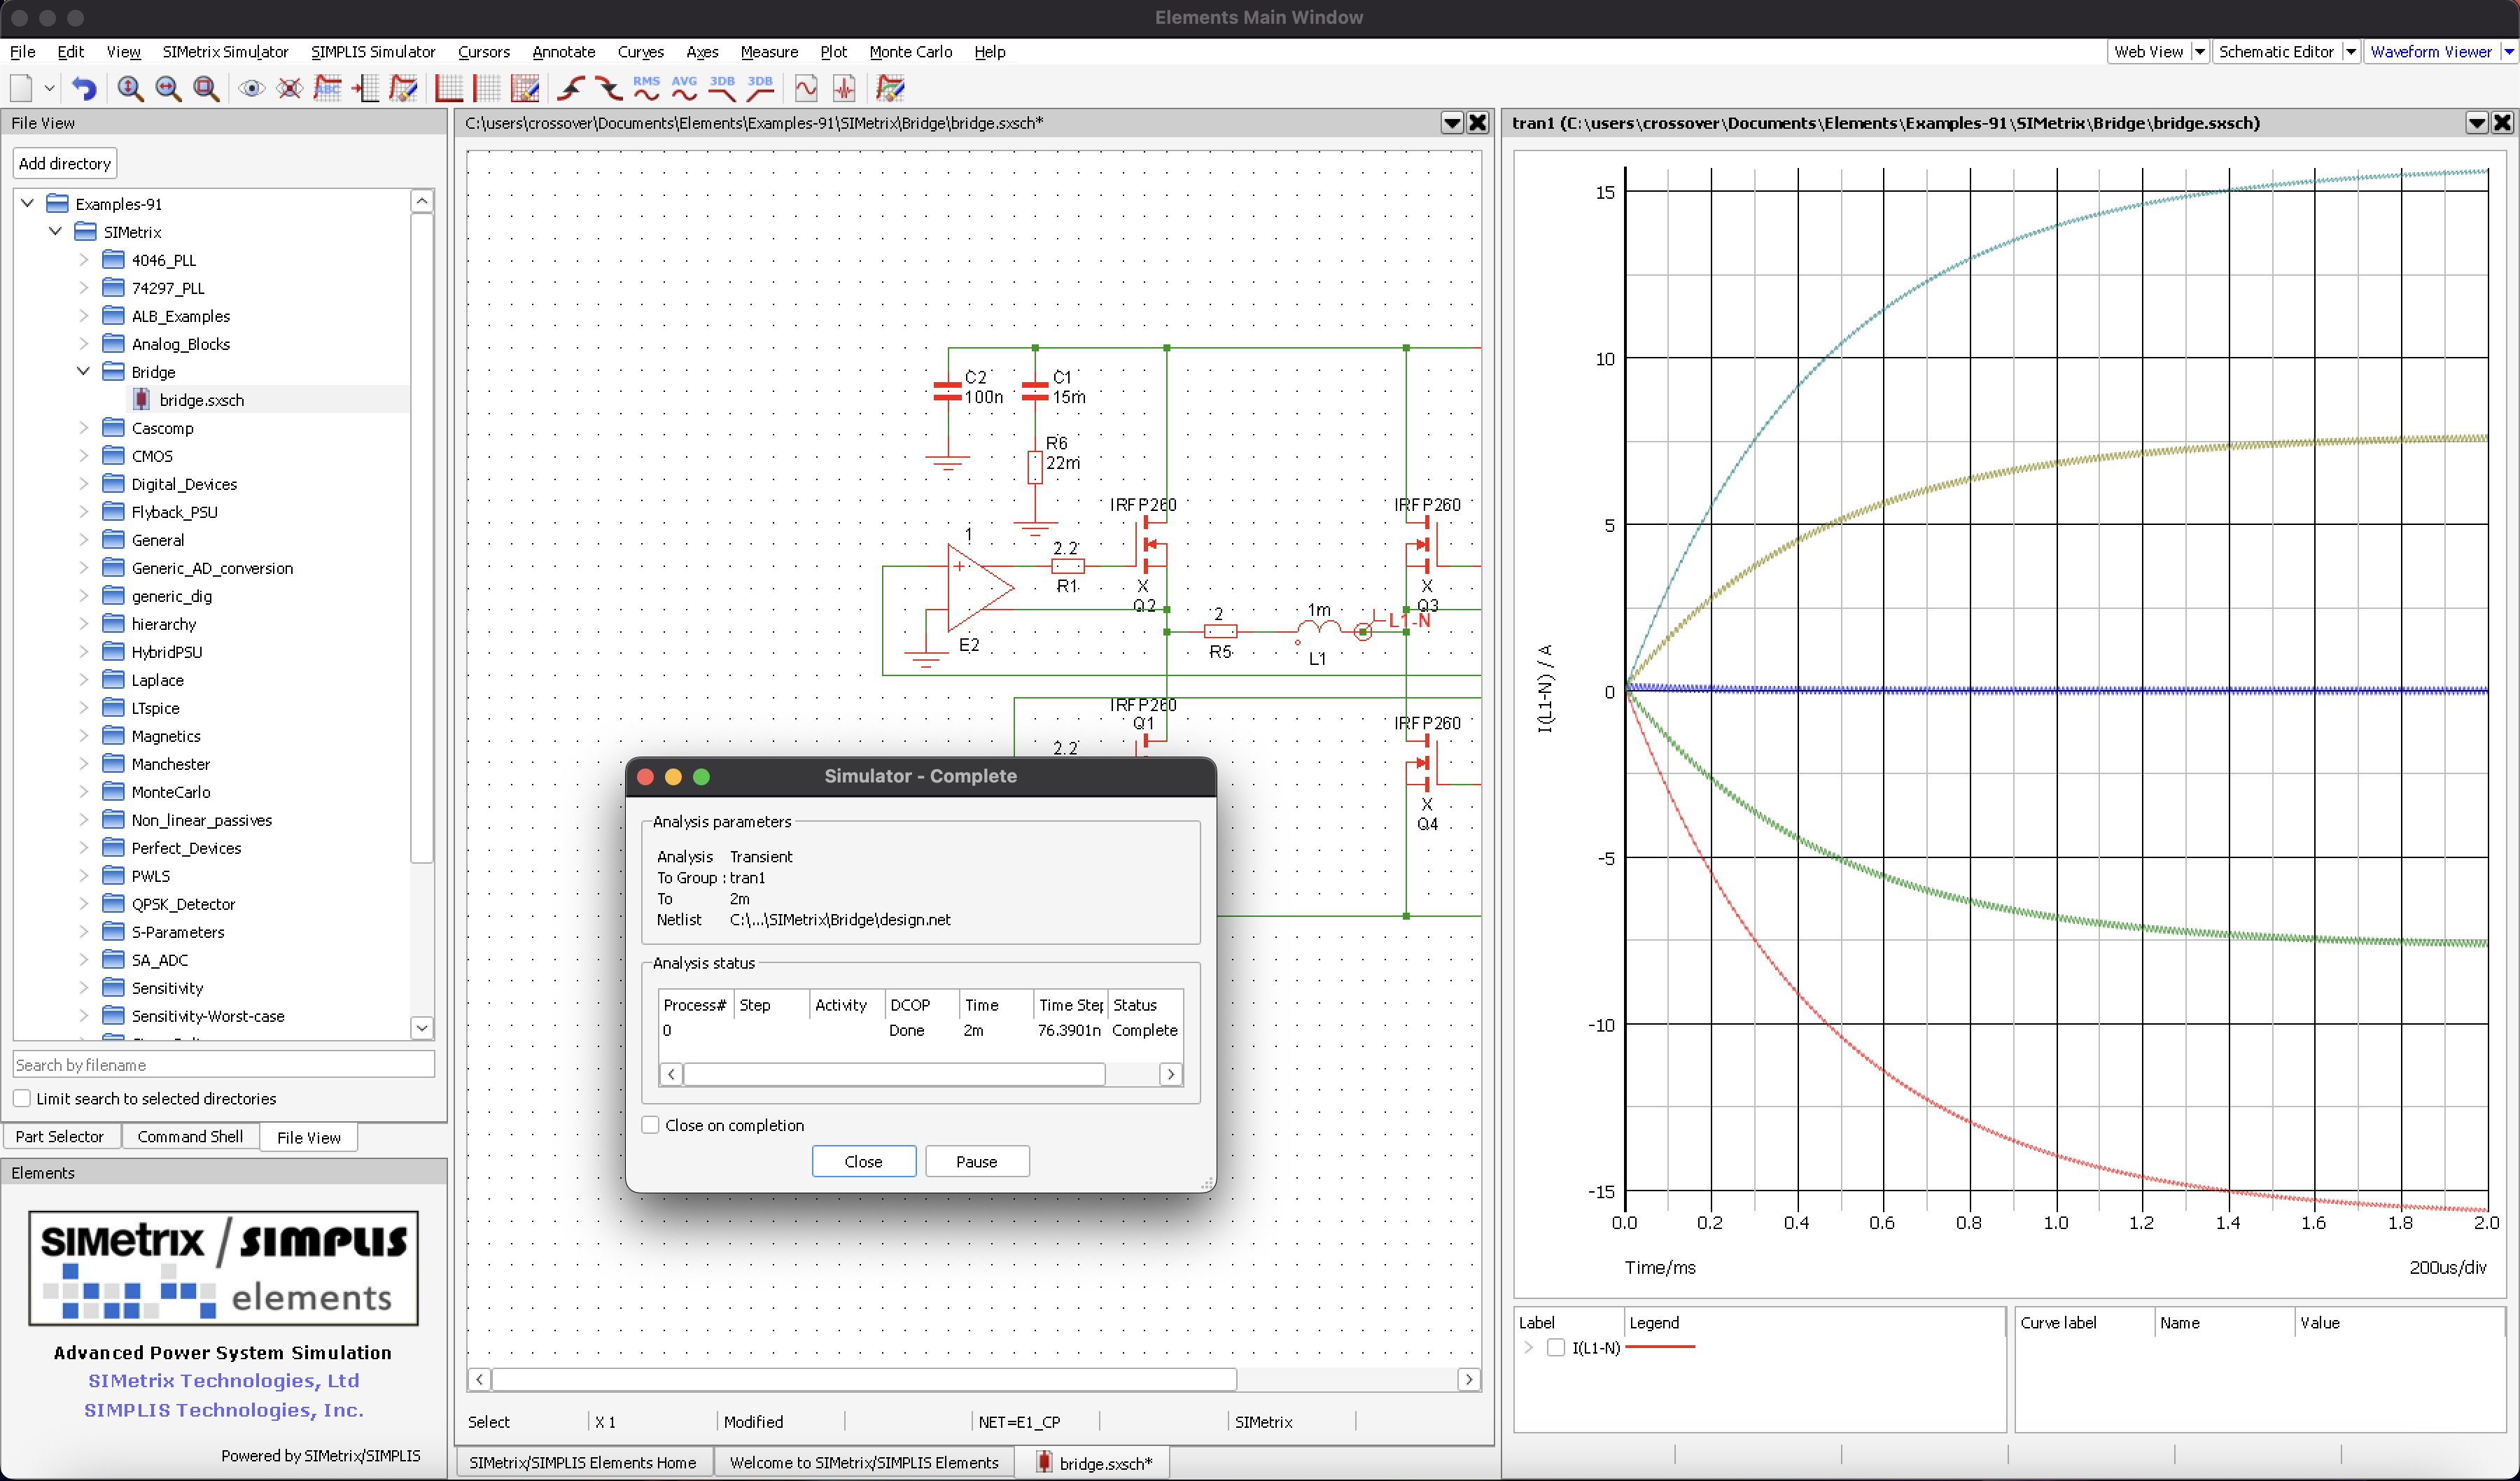The width and height of the screenshot is (2520, 1481).
Task: Check Limit search to selected directories
Action: [22, 1098]
